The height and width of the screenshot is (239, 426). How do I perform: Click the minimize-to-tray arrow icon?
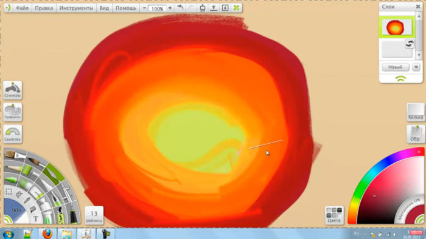[x=214, y=8]
